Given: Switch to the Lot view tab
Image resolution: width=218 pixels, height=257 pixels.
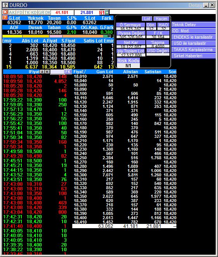Looking at the screenshot, I should pos(147,19).
